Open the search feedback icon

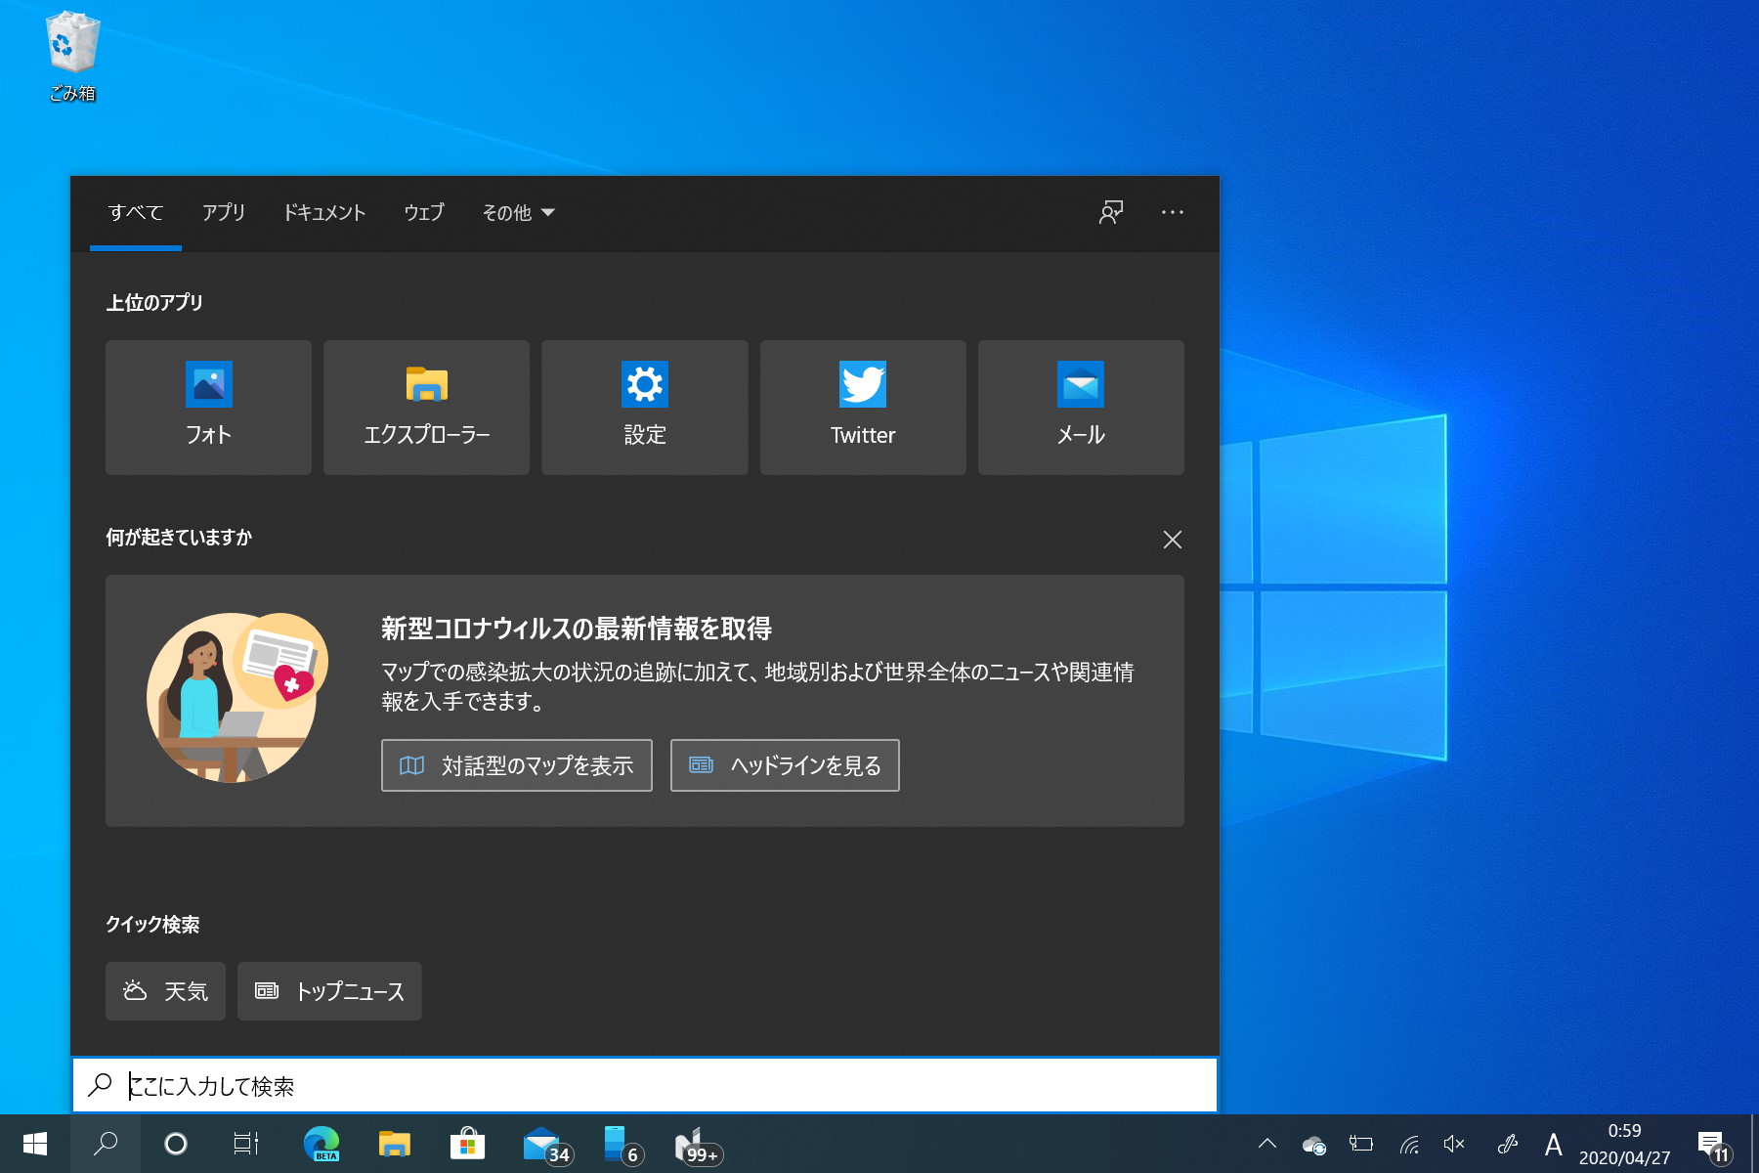[x=1110, y=212]
